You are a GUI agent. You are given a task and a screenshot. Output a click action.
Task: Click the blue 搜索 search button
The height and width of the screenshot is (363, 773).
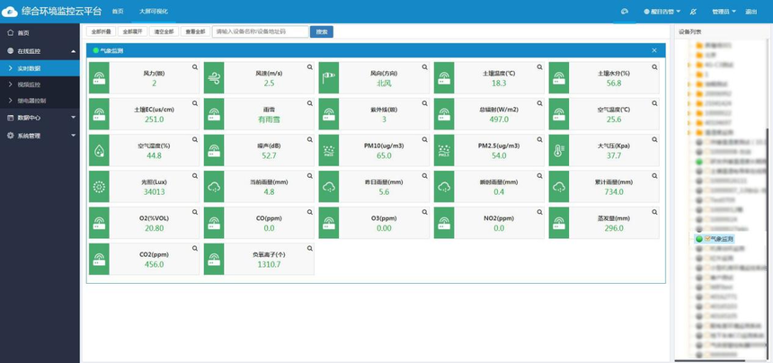(322, 31)
